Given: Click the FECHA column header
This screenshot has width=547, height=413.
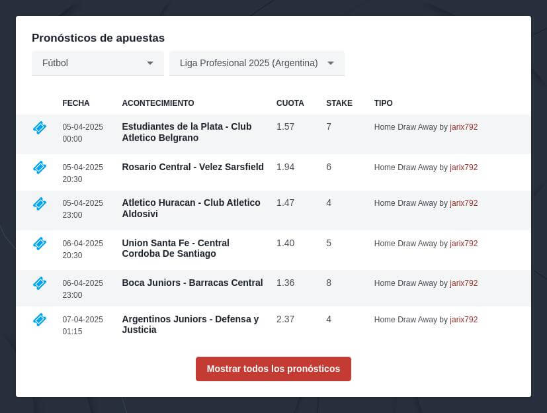Looking at the screenshot, I should 76,103.
